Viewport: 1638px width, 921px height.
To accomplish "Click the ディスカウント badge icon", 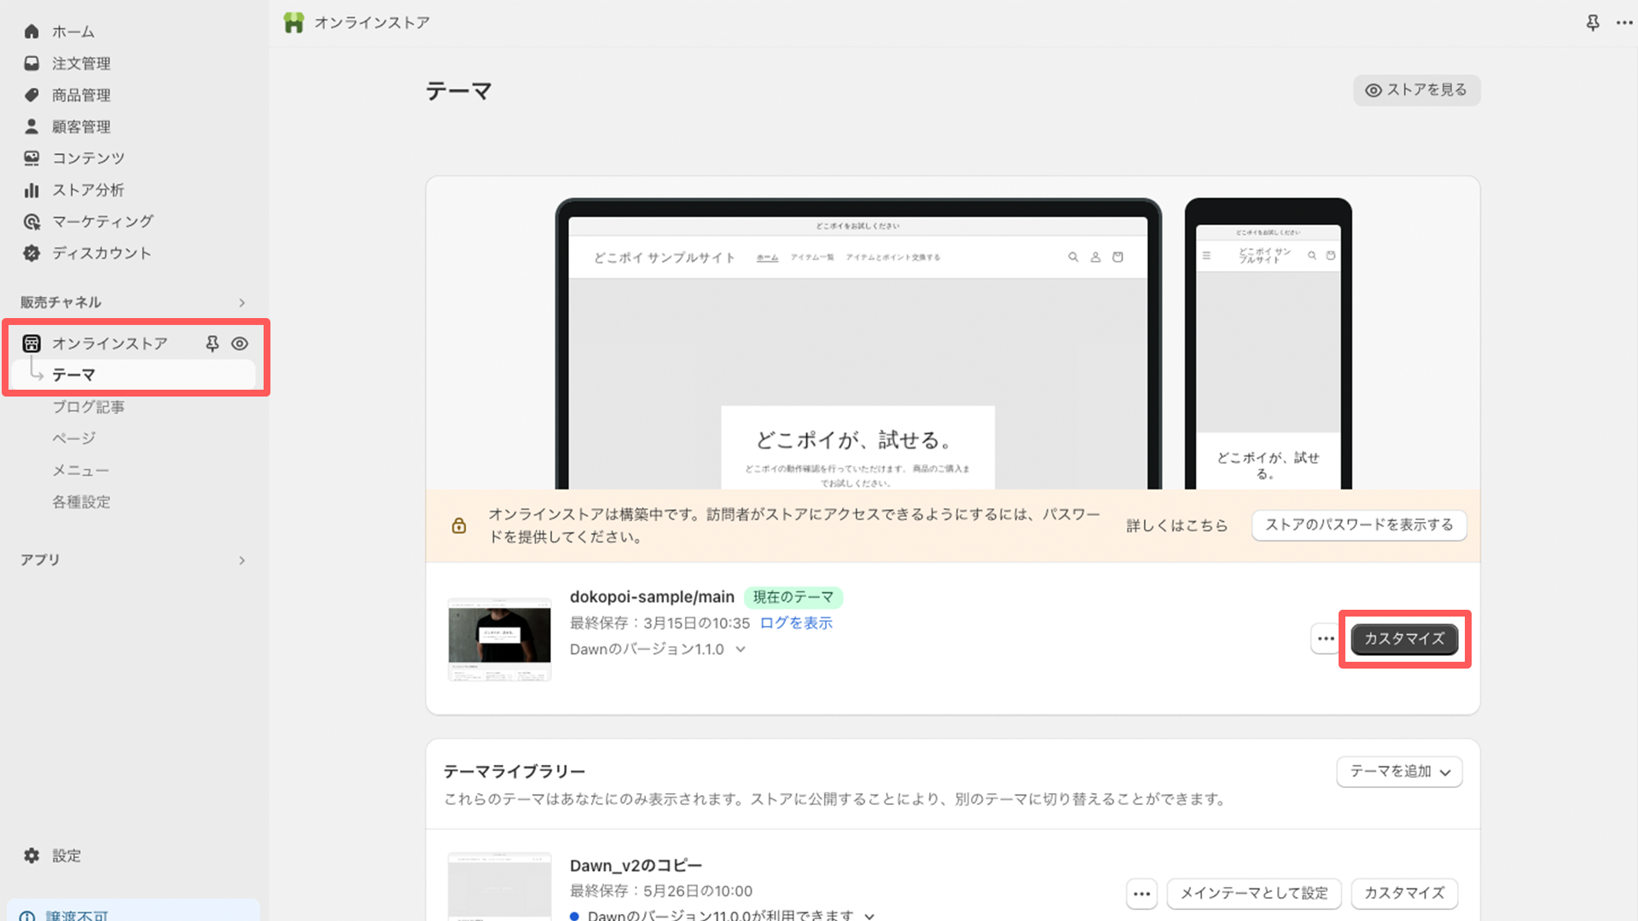I will [32, 253].
